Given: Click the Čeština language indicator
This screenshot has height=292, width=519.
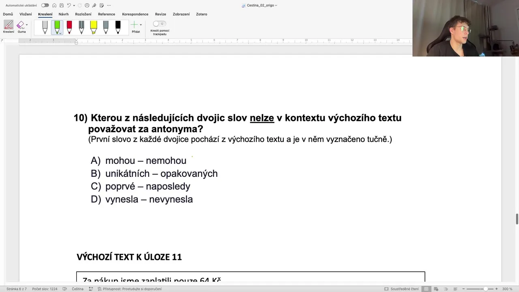Looking at the screenshot, I should click(x=77, y=289).
